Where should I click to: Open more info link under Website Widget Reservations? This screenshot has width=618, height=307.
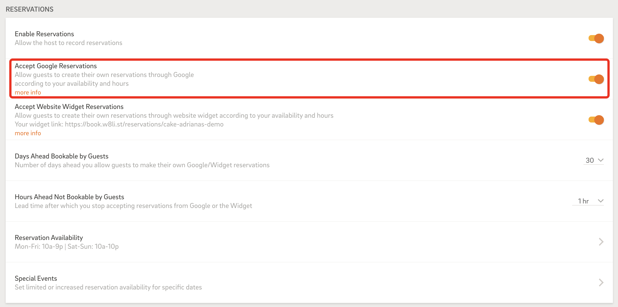(28, 133)
